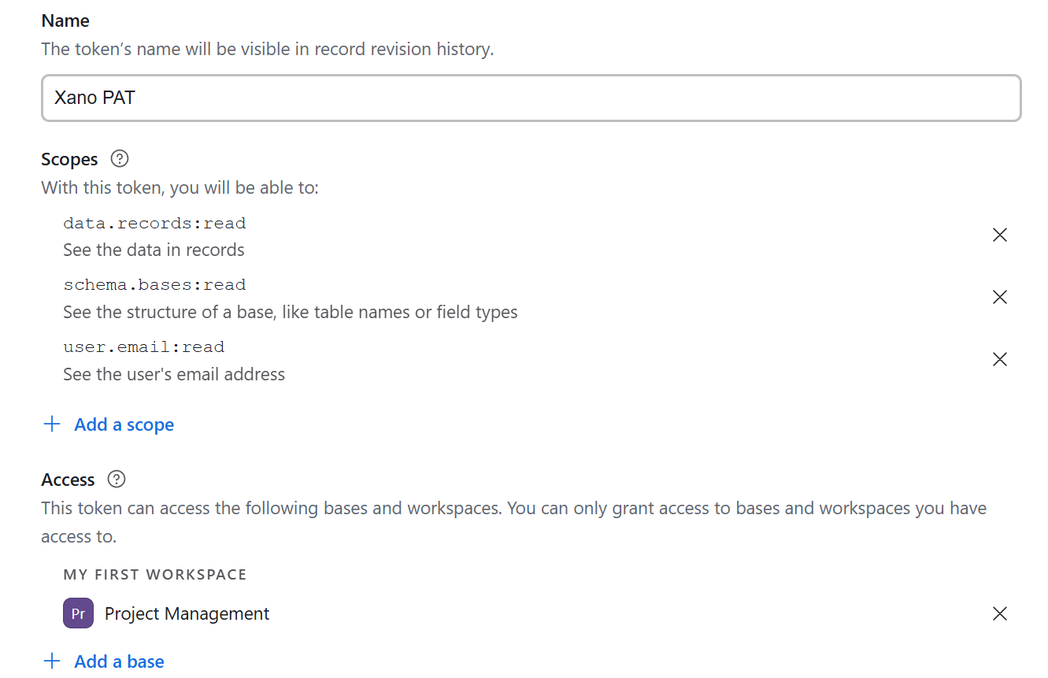The image size is (1048, 678).
Task: Select the Project Management base name
Action: click(x=187, y=614)
